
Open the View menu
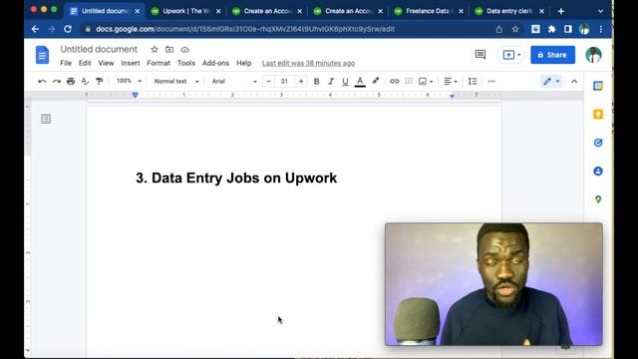(106, 63)
